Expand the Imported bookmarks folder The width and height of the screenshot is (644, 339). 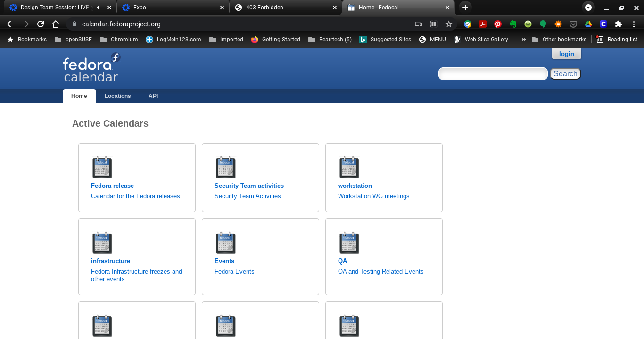(x=226, y=40)
